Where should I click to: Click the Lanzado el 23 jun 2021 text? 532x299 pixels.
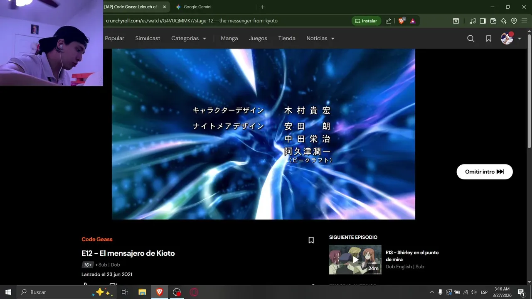tap(107, 274)
